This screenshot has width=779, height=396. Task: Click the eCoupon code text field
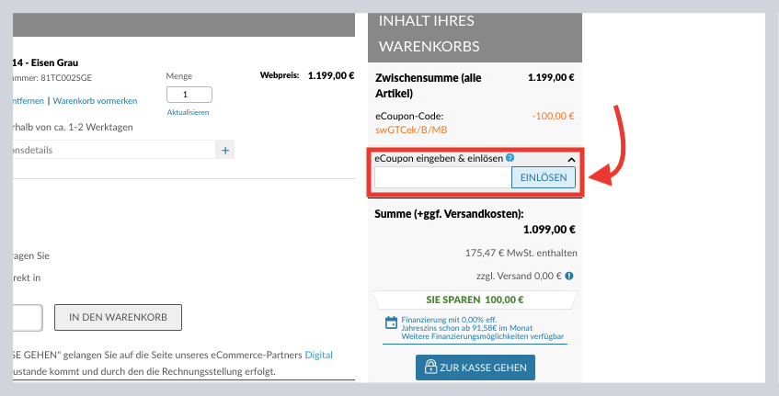coord(443,177)
